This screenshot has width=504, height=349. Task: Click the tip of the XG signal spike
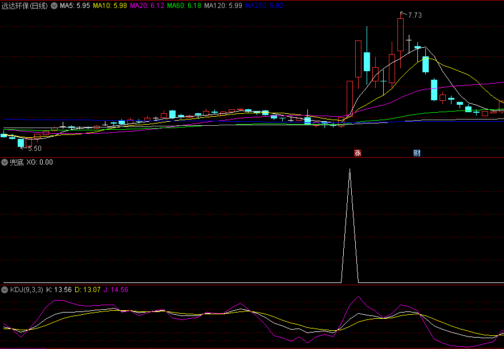[349, 169]
